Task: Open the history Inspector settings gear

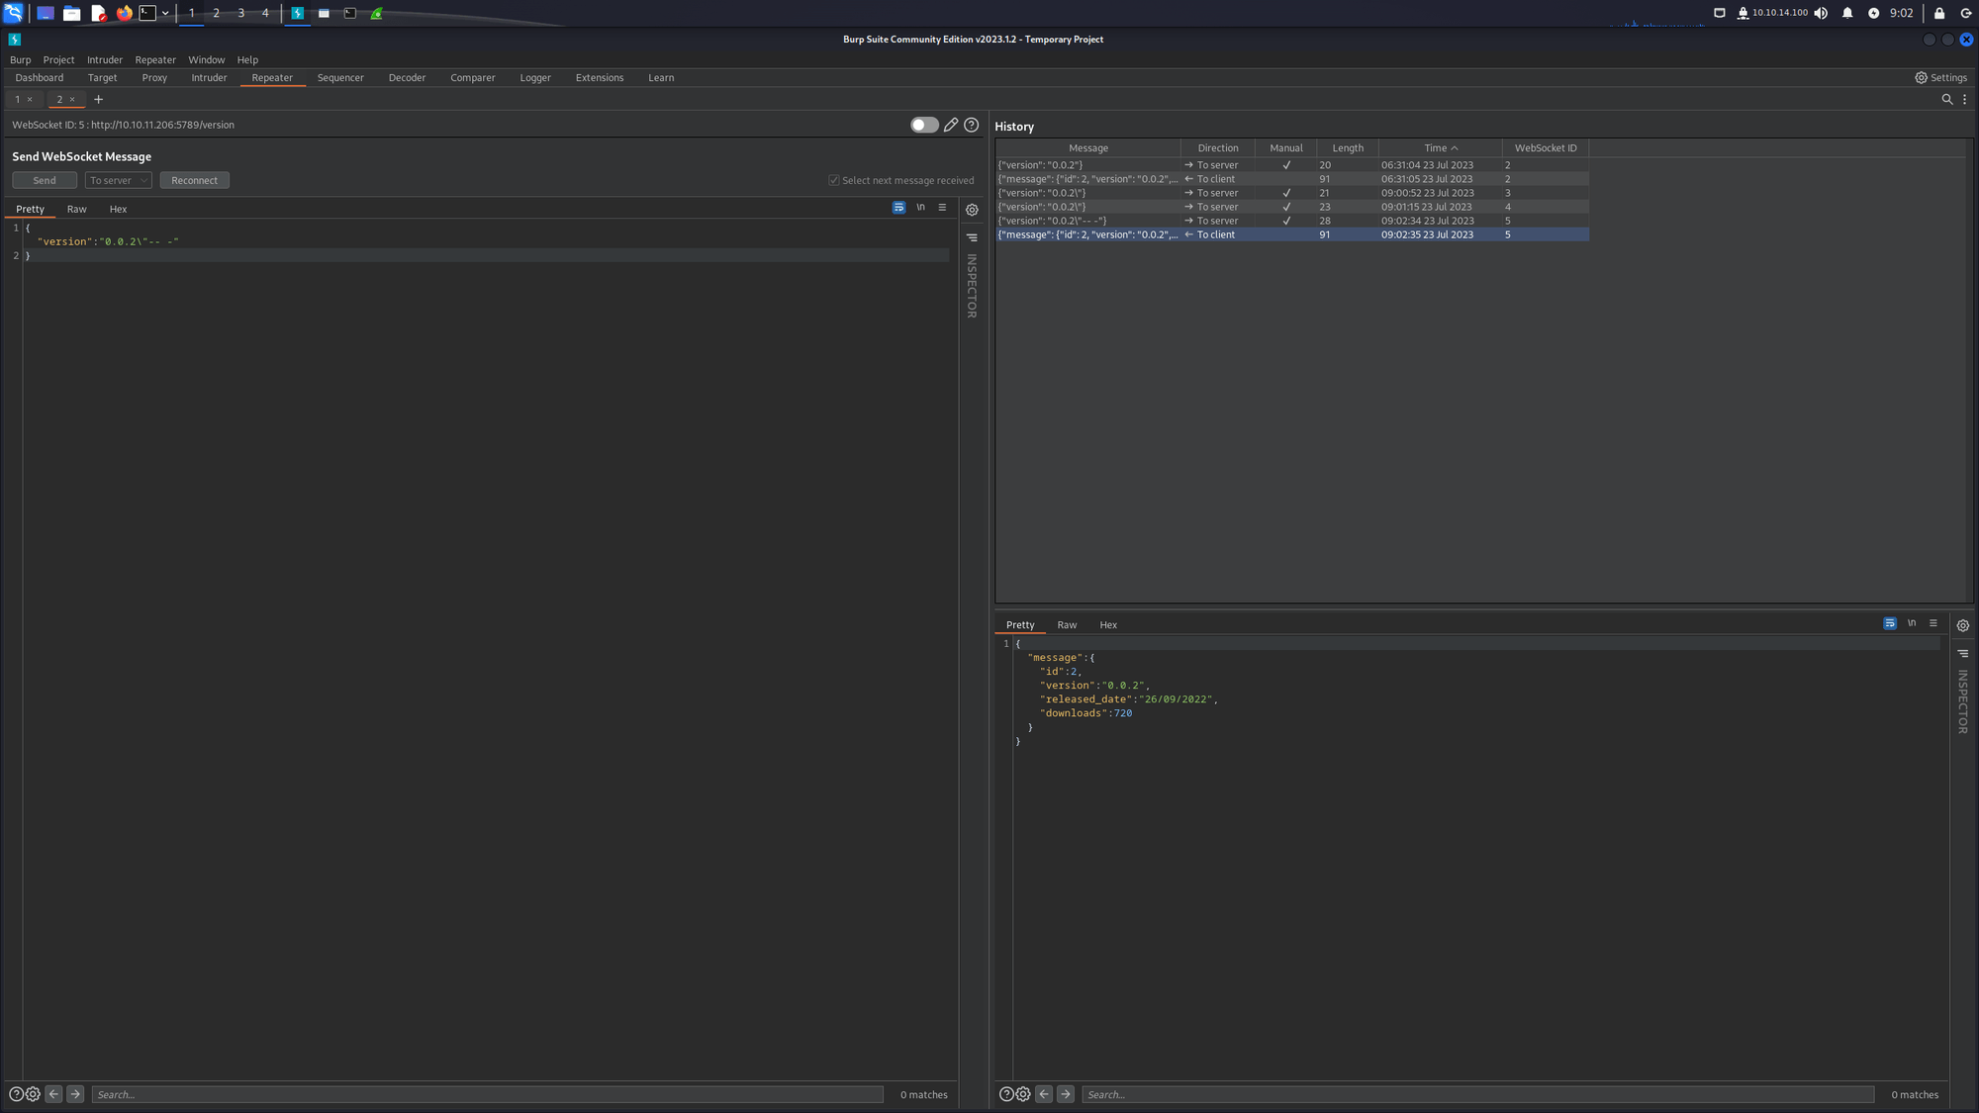Action: (1963, 625)
